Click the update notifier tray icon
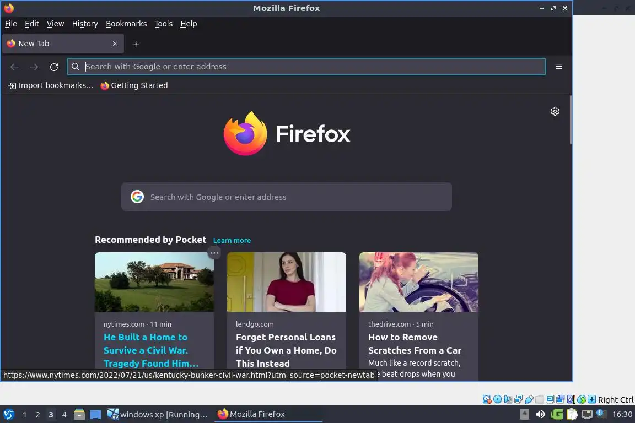This screenshot has height=423, width=635. pos(601,414)
